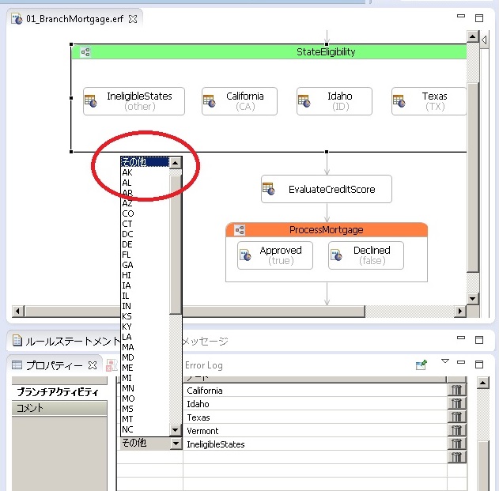Image resolution: width=499 pixels, height=491 pixels.
Task: Select the EvaluateCreditScore node
Action: point(326,189)
